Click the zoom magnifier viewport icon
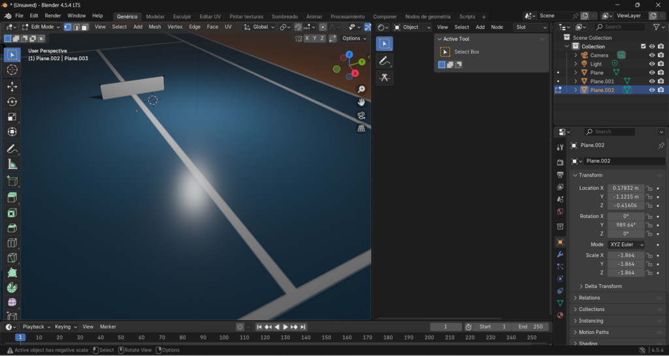 (x=361, y=89)
